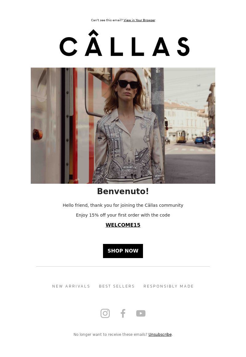The image size is (246, 357).
Task: Open the Instagram social icon
Action: pos(105,313)
